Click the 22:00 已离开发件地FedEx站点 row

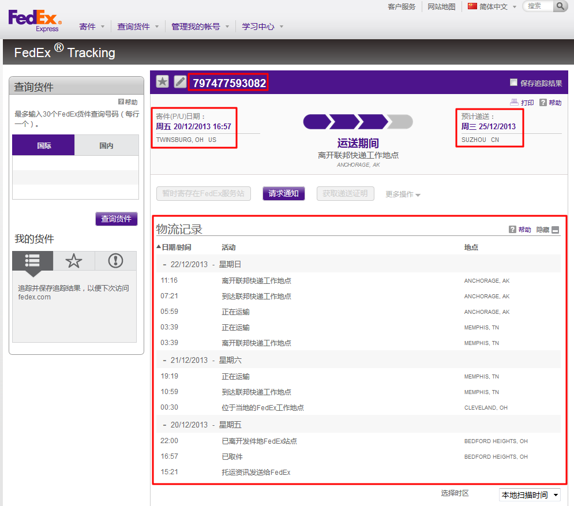coord(358,441)
